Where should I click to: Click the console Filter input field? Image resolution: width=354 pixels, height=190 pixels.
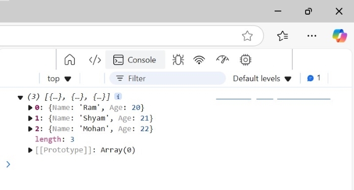click(167, 78)
